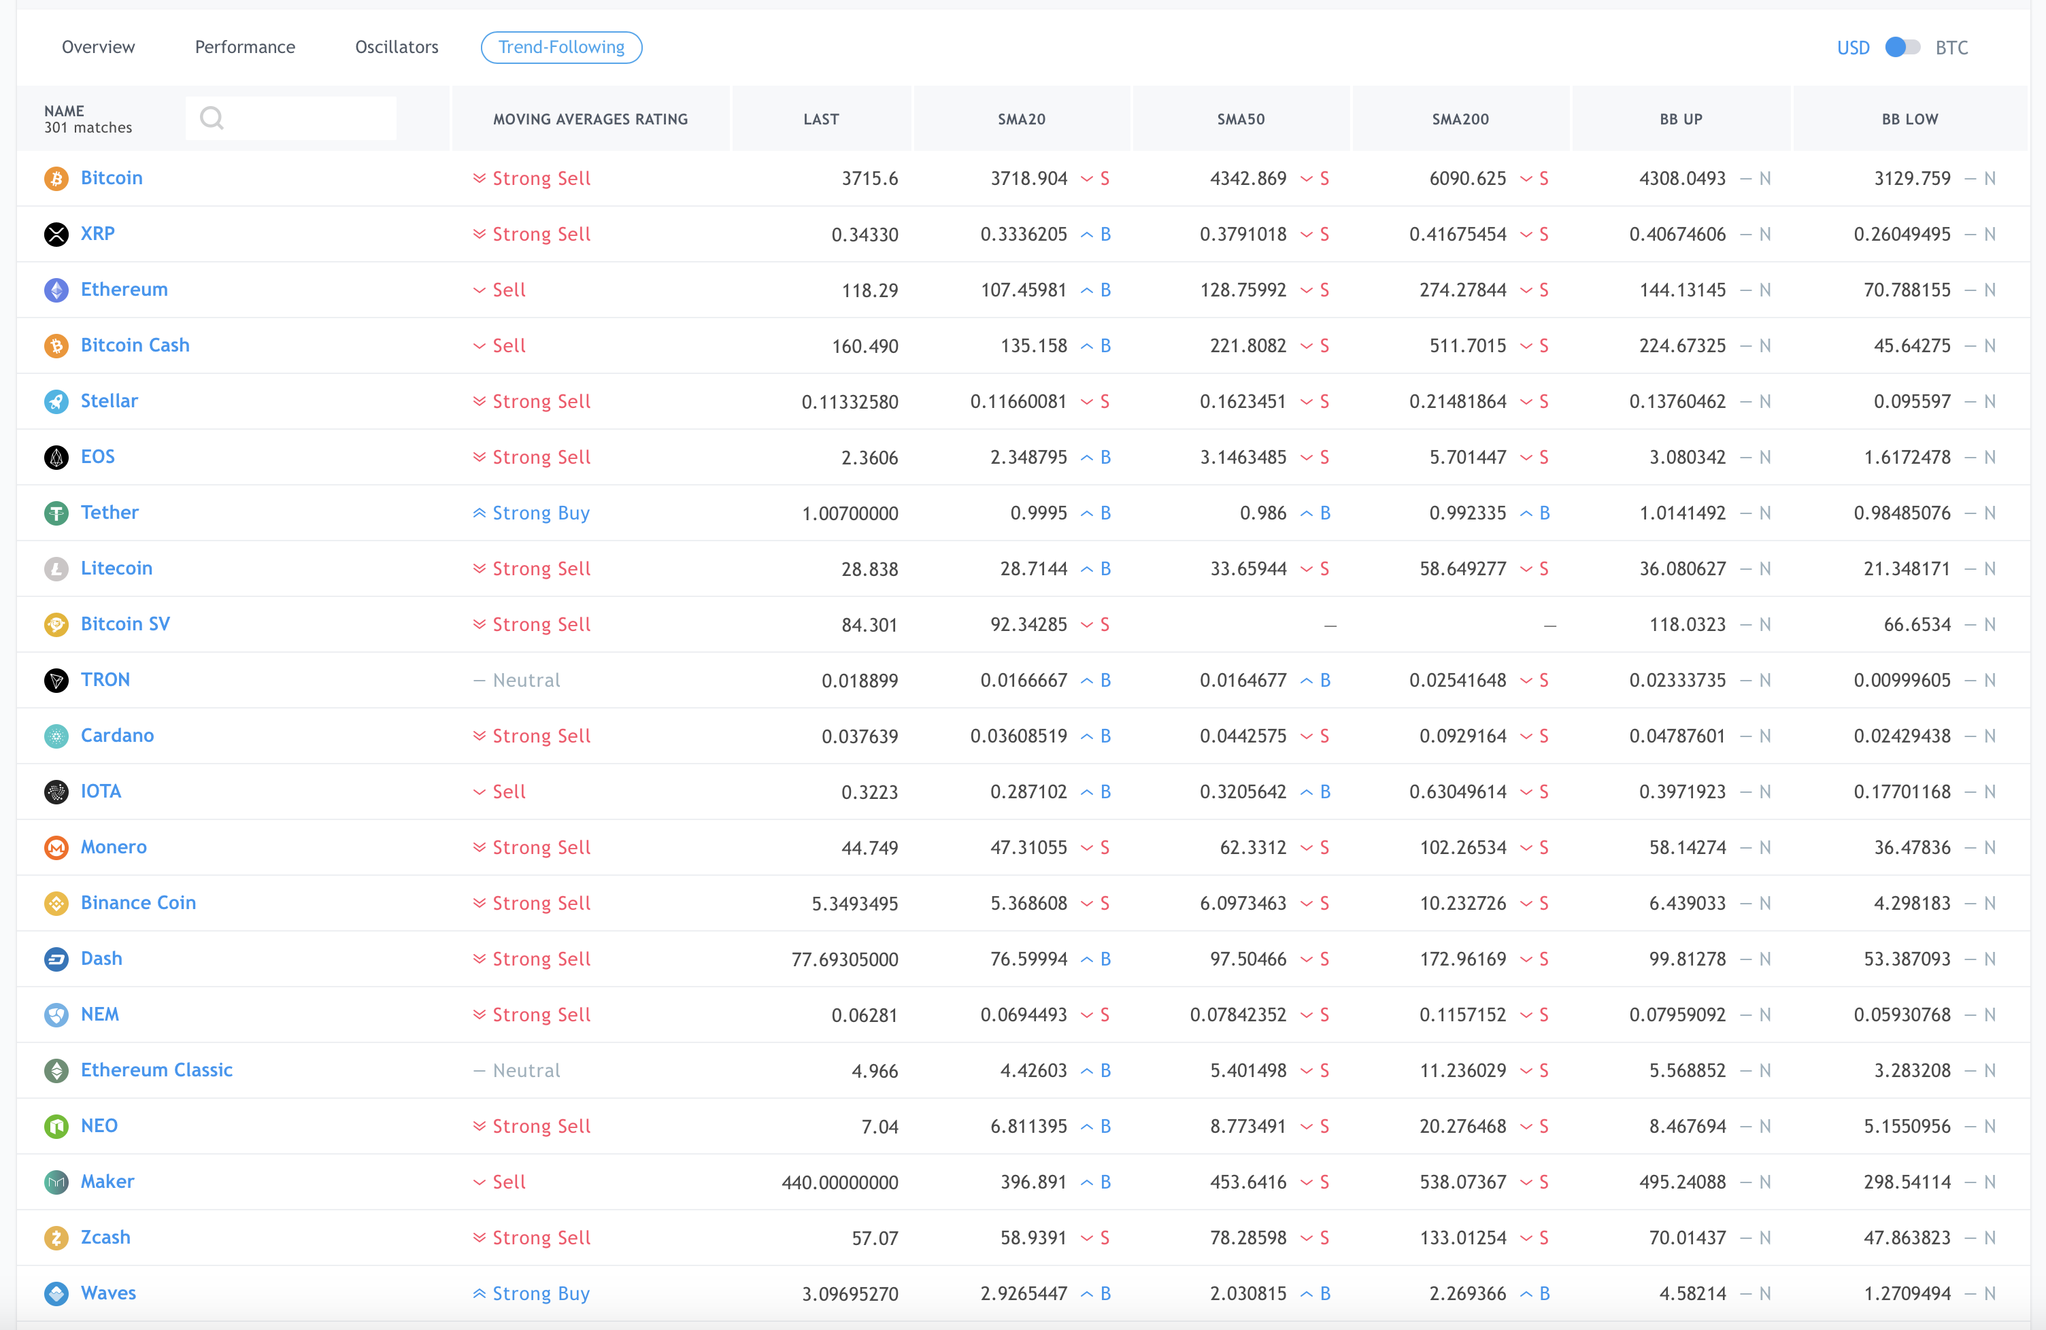This screenshot has width=2046, height=1330.
Task: Sort by the BB UP column header
Action: [1681, 120]
